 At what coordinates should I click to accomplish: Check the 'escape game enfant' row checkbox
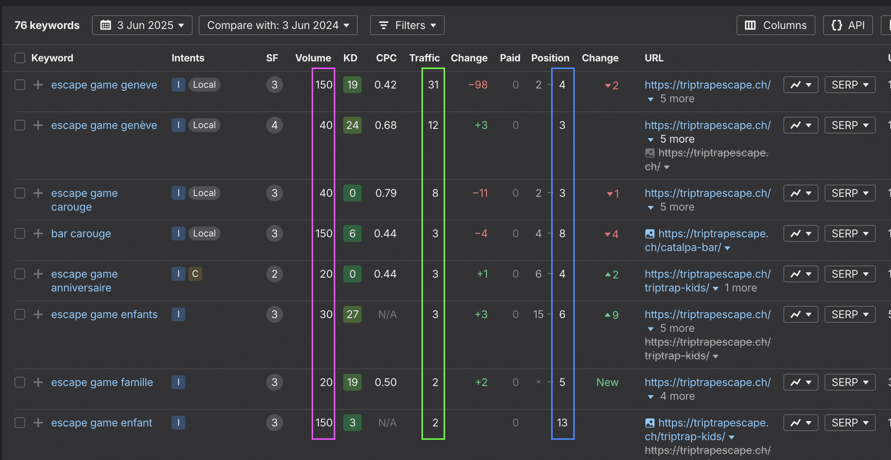click(20, 423)
